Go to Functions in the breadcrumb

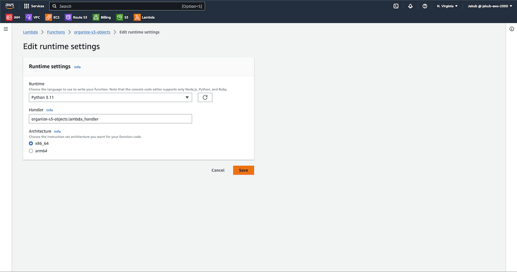tap(56, 32)
